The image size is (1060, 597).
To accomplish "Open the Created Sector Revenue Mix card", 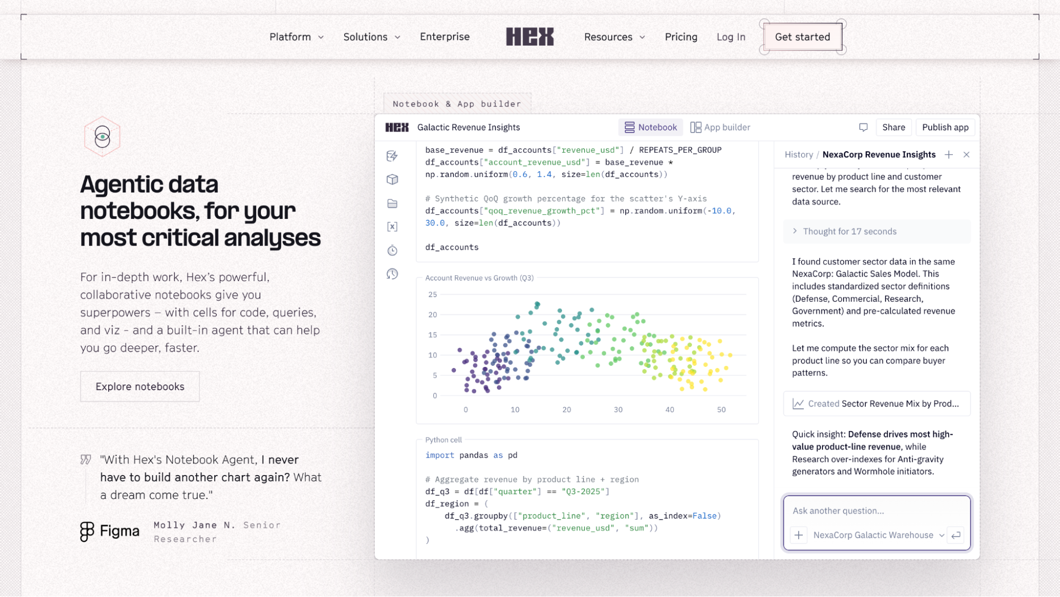I will pyautogui.click(x=877, y=404).
